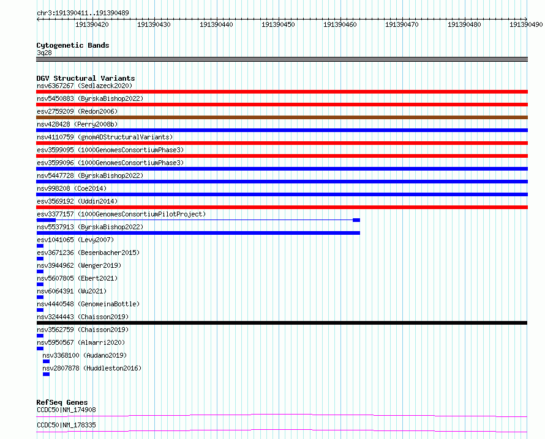Click the 3q28 band label
The image size is (545, 439).
(44, 53)
